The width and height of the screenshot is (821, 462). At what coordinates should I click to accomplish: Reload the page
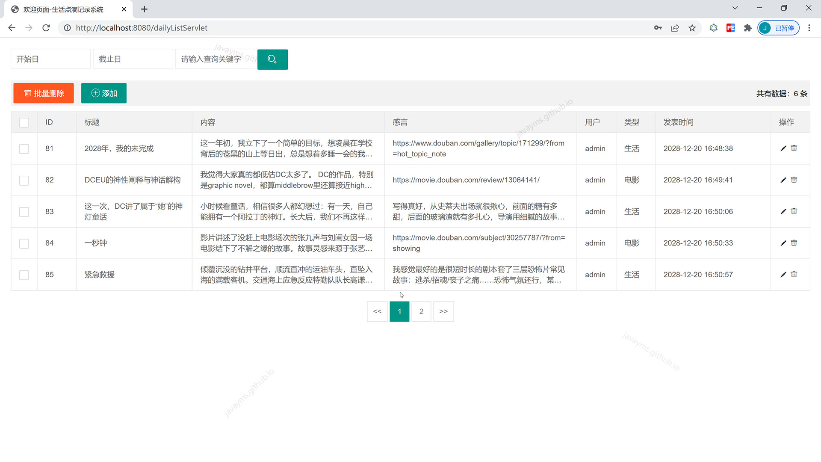click(46, 28)
